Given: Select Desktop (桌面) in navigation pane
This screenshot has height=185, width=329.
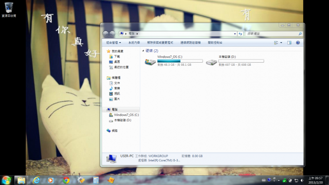Looking at the screenshot, I should (115, 62).
